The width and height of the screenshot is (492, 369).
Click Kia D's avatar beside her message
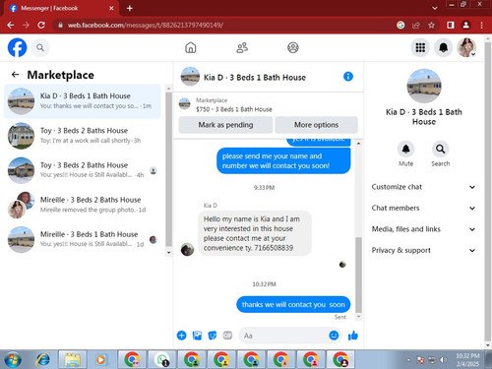tap(187, 249)
